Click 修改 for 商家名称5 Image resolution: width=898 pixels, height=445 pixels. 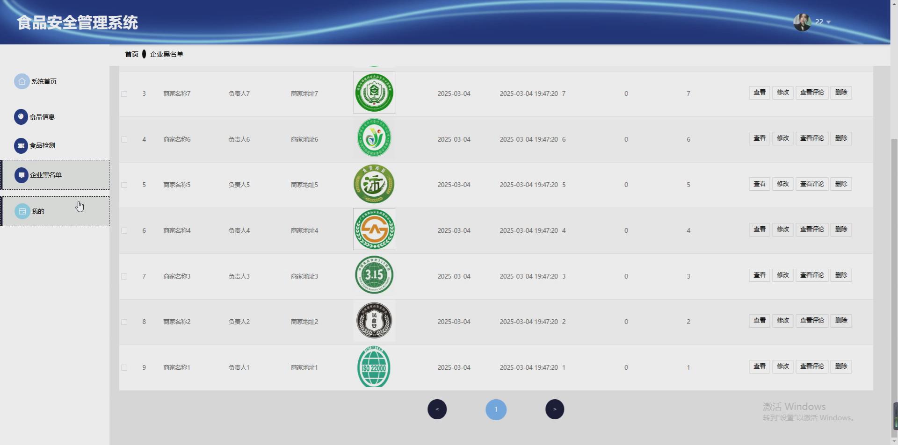783,184
